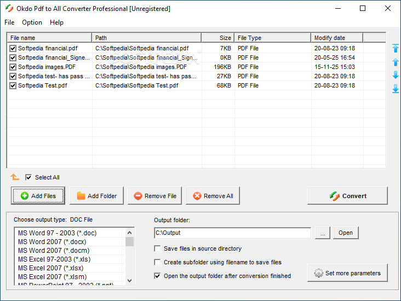Click output type list scroll up arrow
Screen dimensions: 401x301
tap(130, 233)
